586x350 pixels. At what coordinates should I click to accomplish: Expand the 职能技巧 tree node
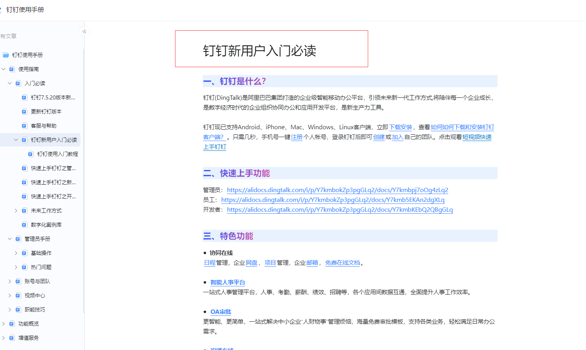(10, 310)
